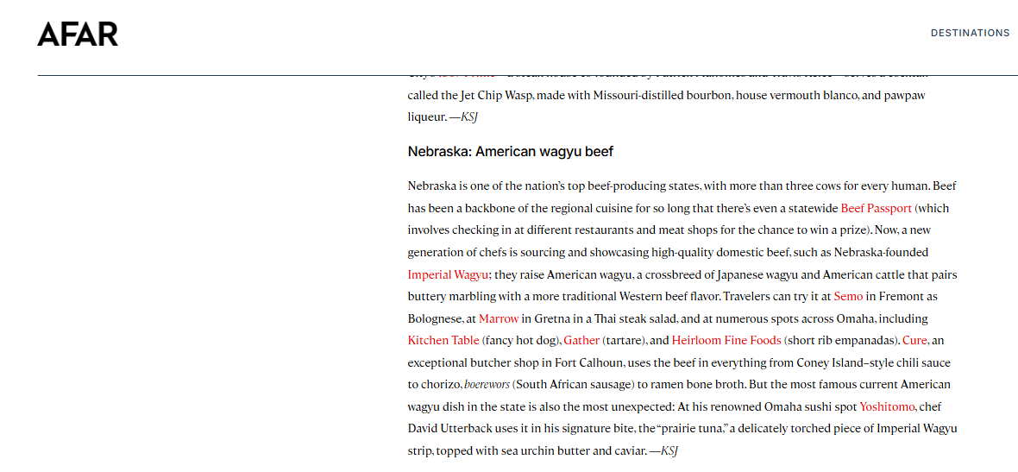The image size is (1018, 472).
Task: Open the Marrow link
Action: click(x=499, y=318)
